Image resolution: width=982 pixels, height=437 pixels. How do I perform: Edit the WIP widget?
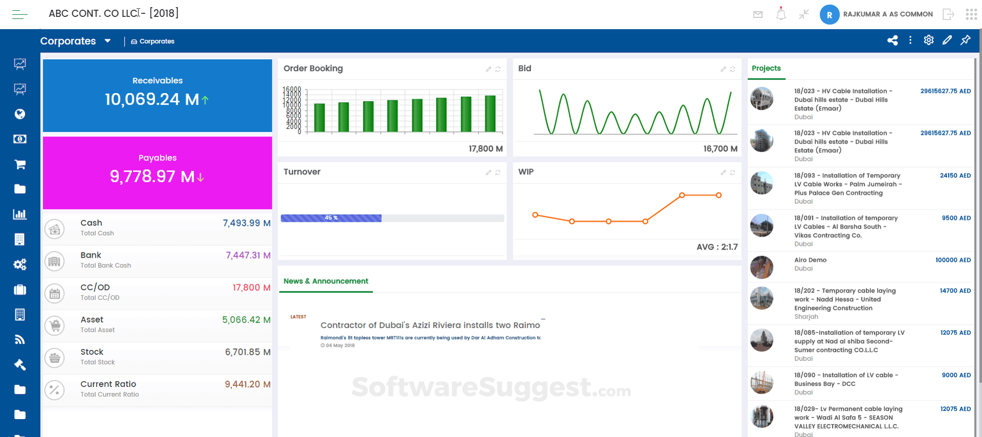(x=723, y=172)
